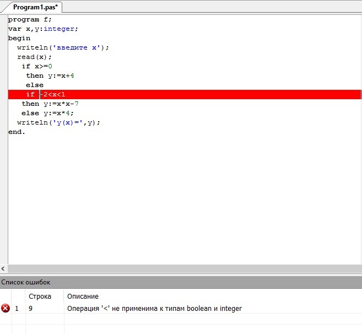
Task: Switch to the Program1.pas tab
Action: tap(35, 7)
